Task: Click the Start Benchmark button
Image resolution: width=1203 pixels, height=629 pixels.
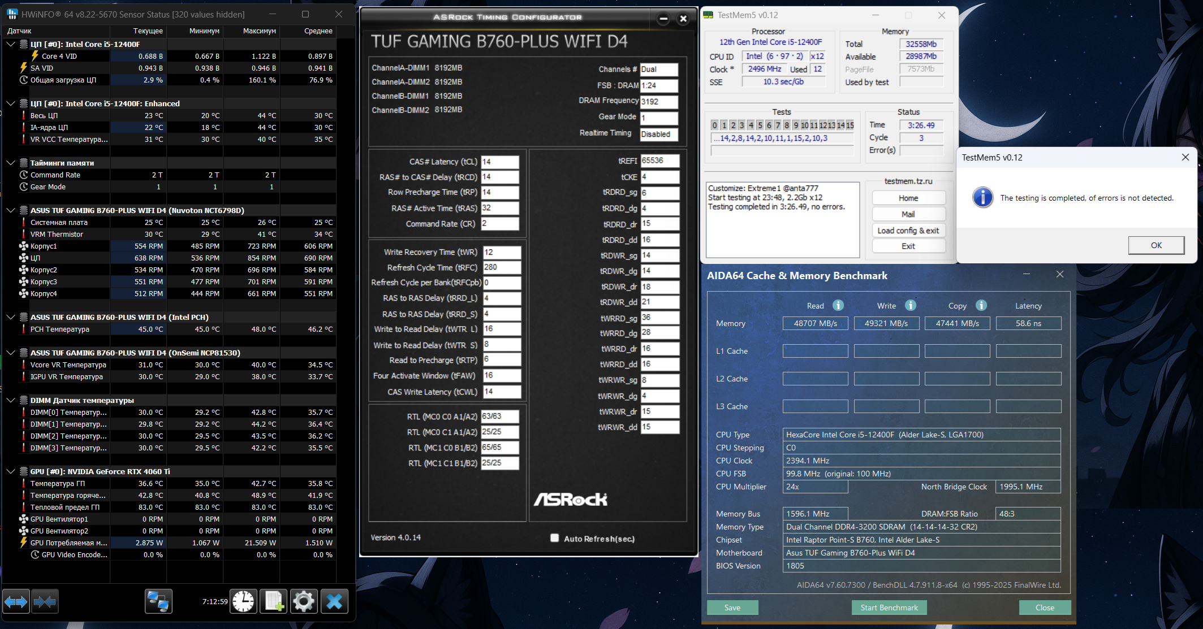Action: coord(889,608)
